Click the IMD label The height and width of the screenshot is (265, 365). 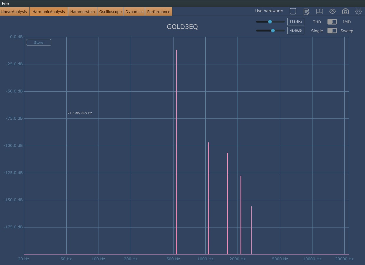tap(347, 22)
